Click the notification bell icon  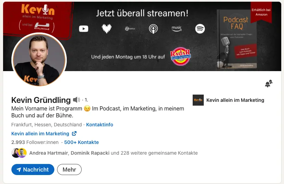(268, 84)
